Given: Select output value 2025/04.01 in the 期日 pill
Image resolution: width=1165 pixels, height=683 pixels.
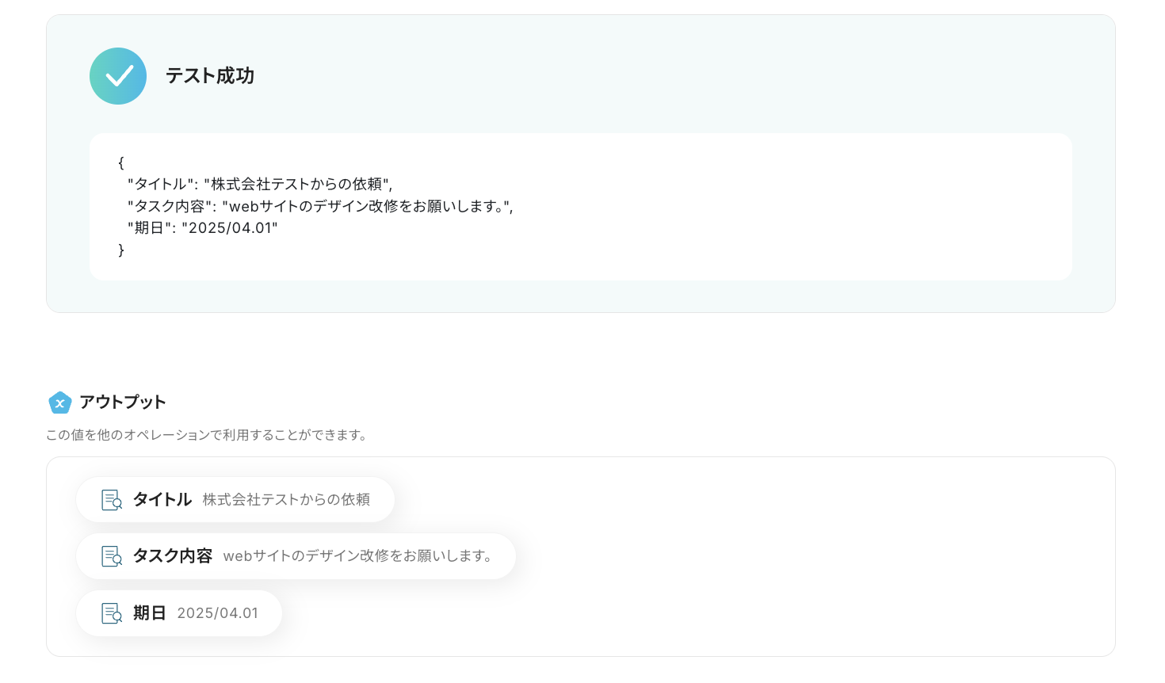Looking at the screenshot, I should pos(218,613).
